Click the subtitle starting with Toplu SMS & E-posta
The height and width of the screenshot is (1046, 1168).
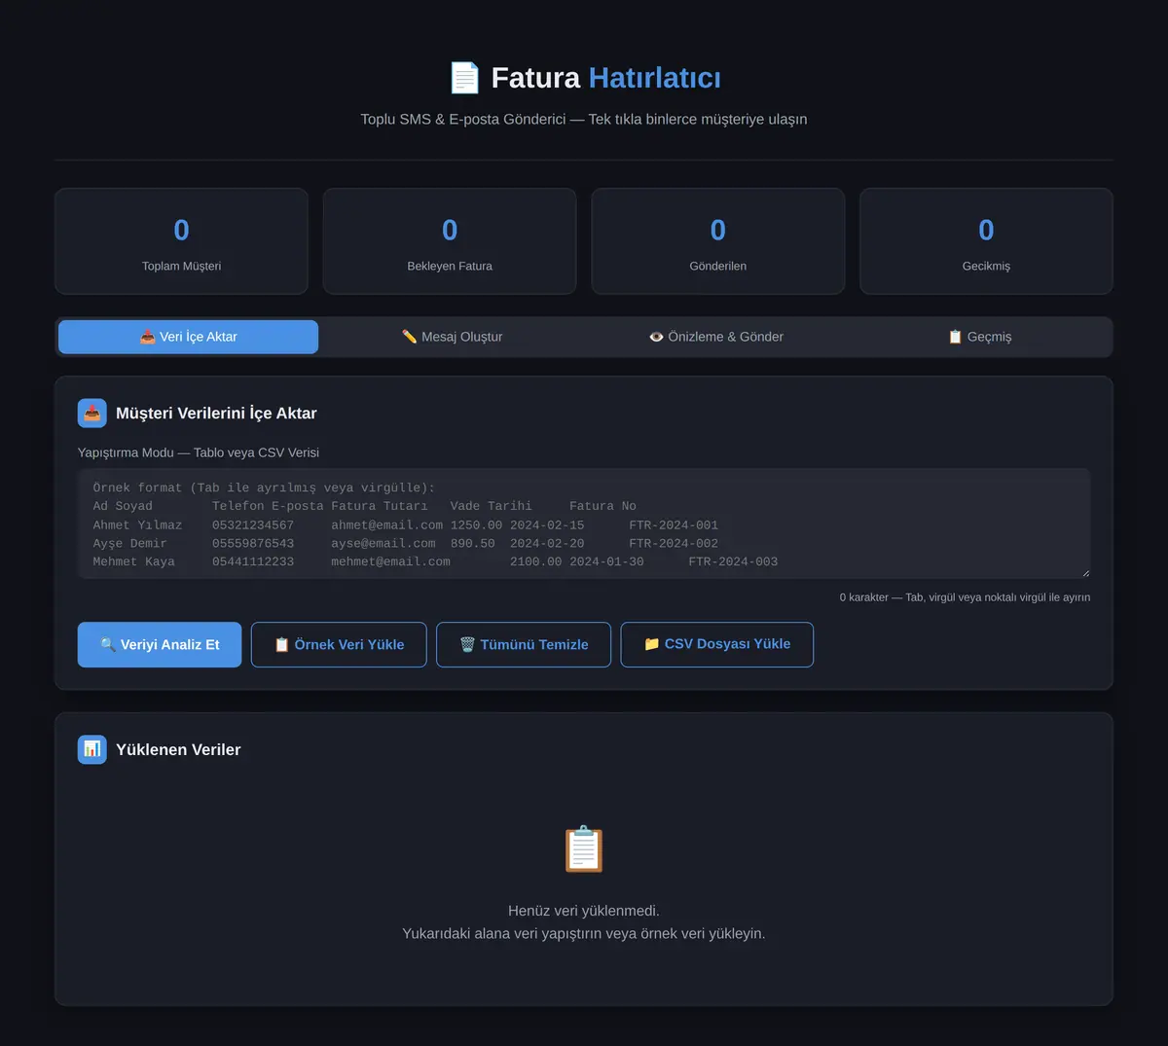click(584, 120)
